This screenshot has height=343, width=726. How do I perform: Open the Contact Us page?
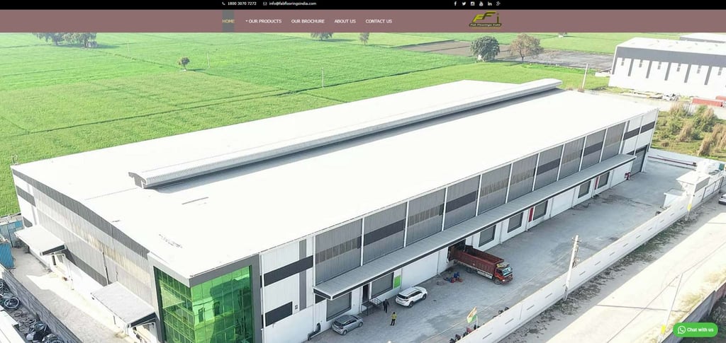379,21
